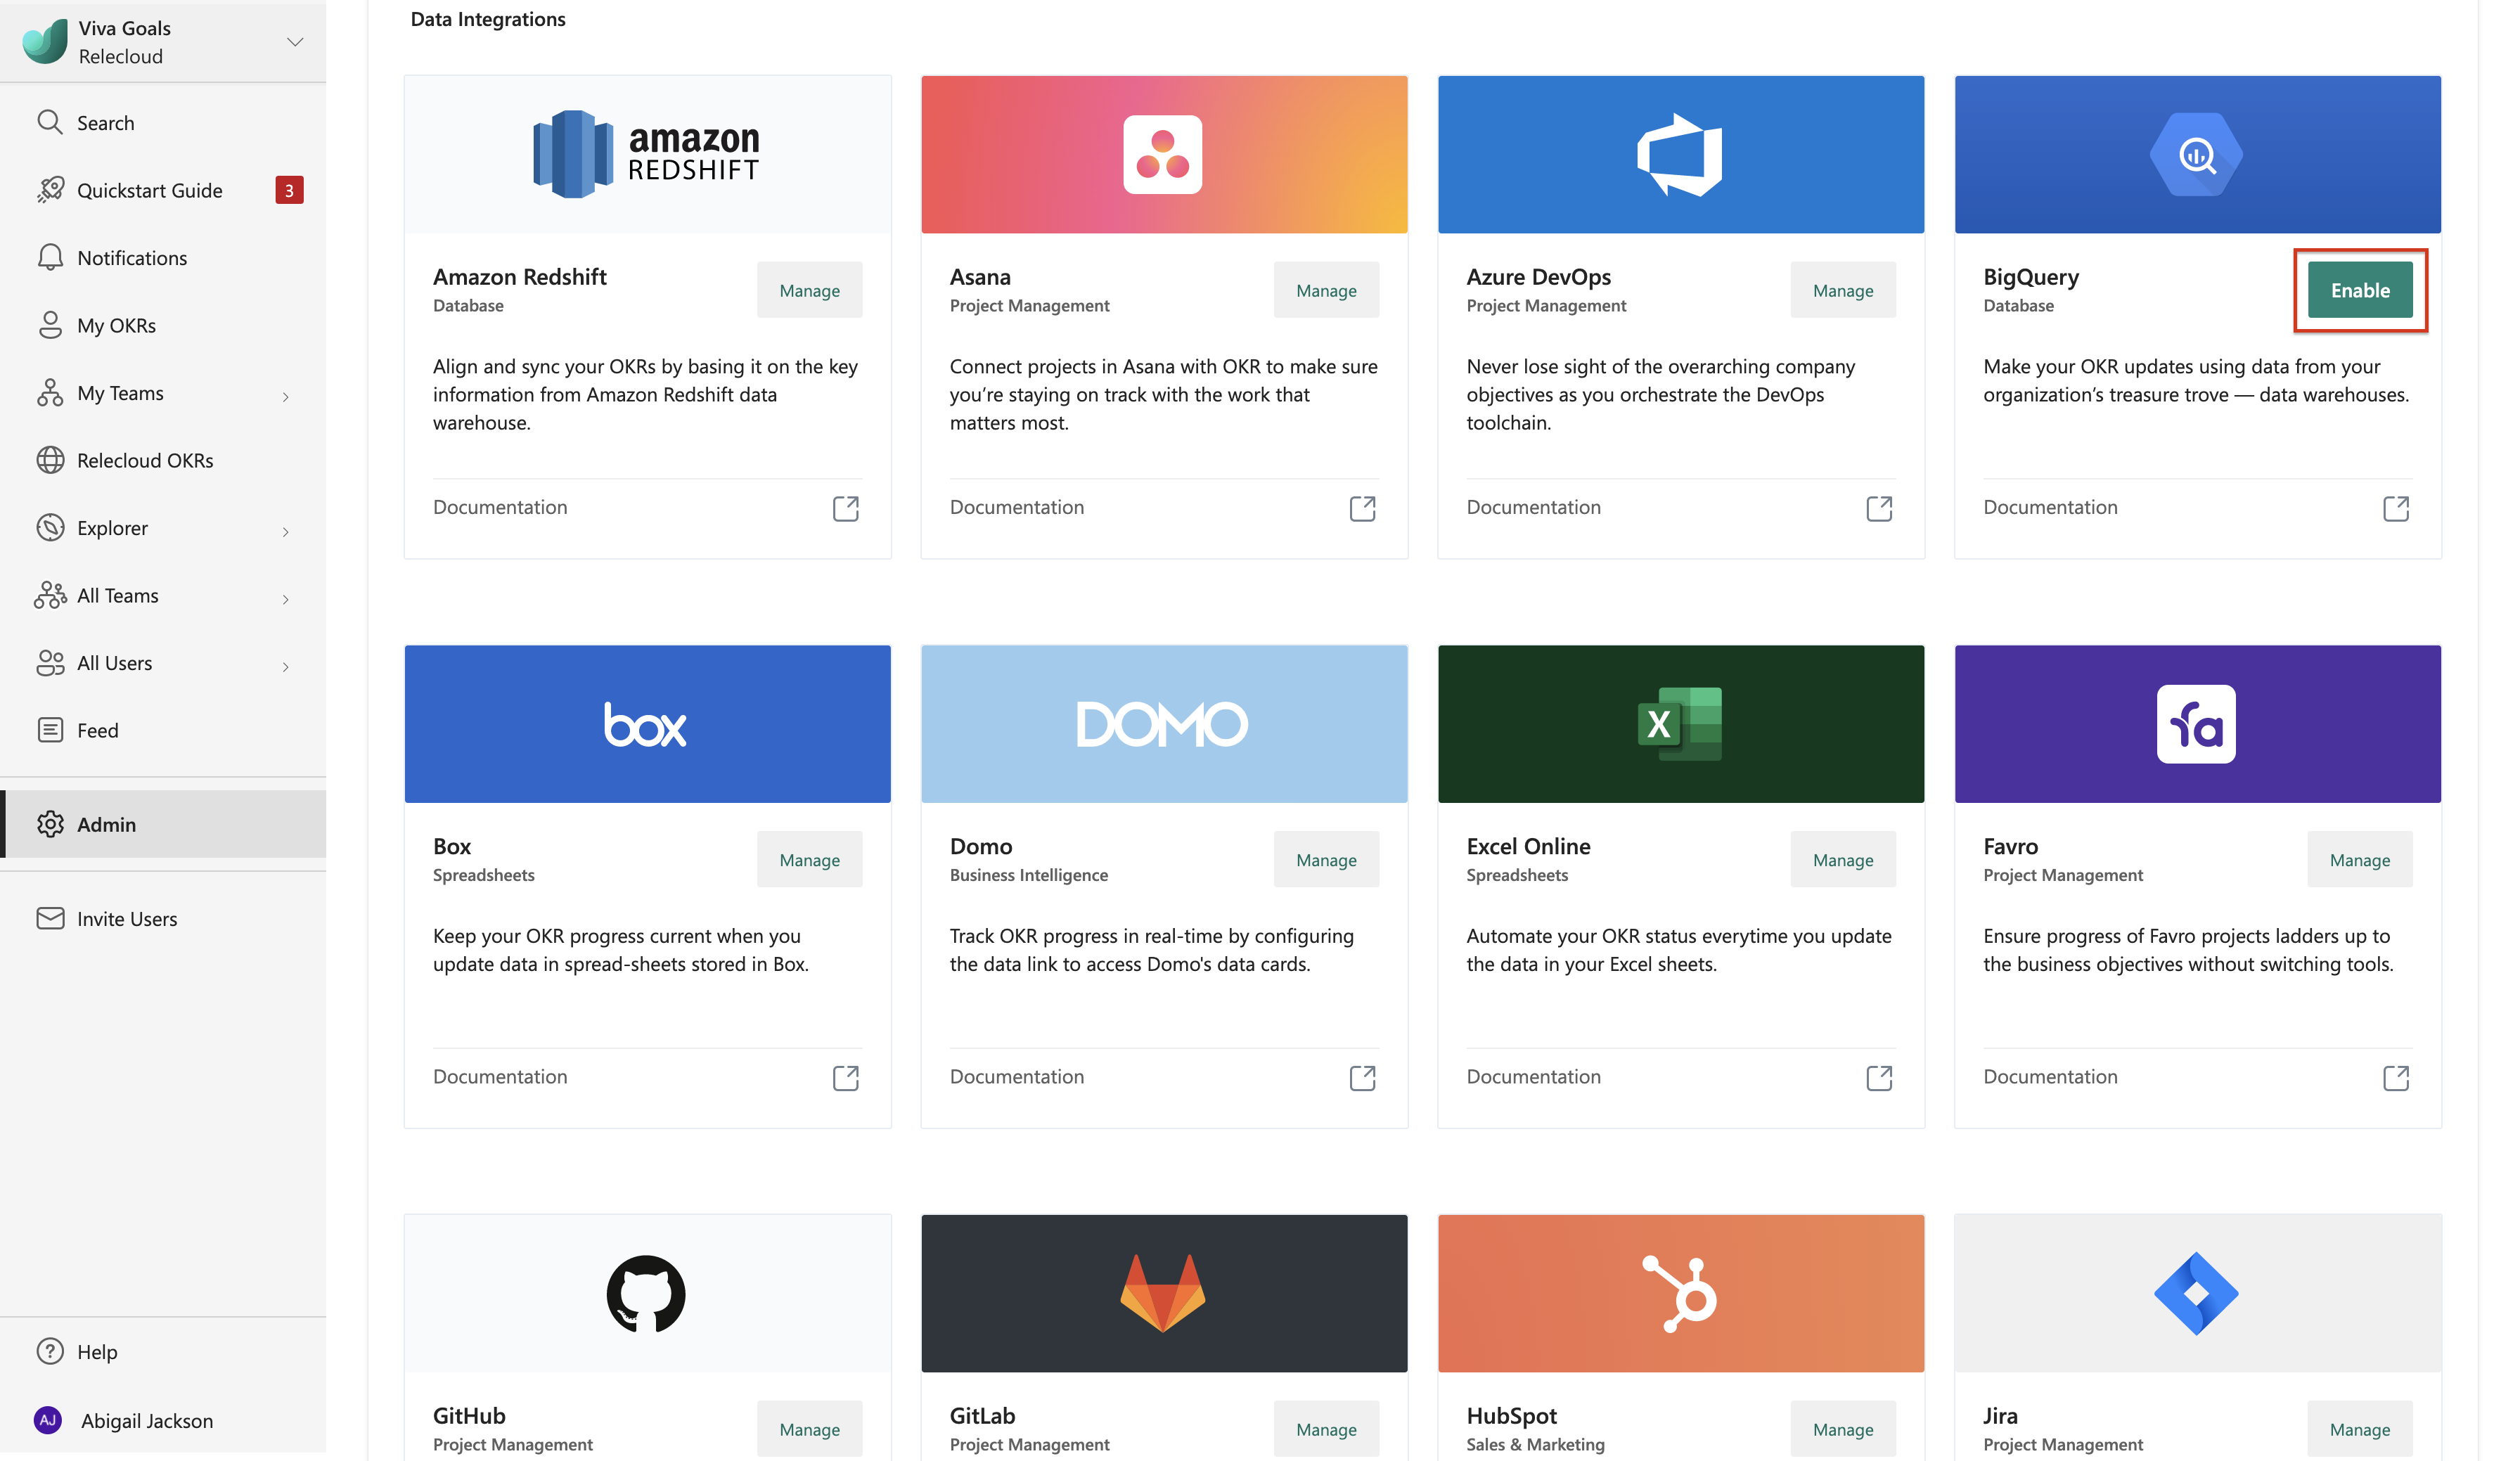Viewport: 2520px width, 1461px height.
Task: Click the Azure DevOps logo banner
Action: [1682, 154]
